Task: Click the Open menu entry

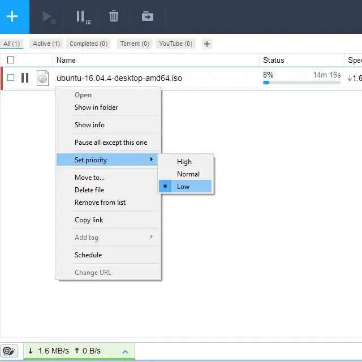Action: pos(83,95)
